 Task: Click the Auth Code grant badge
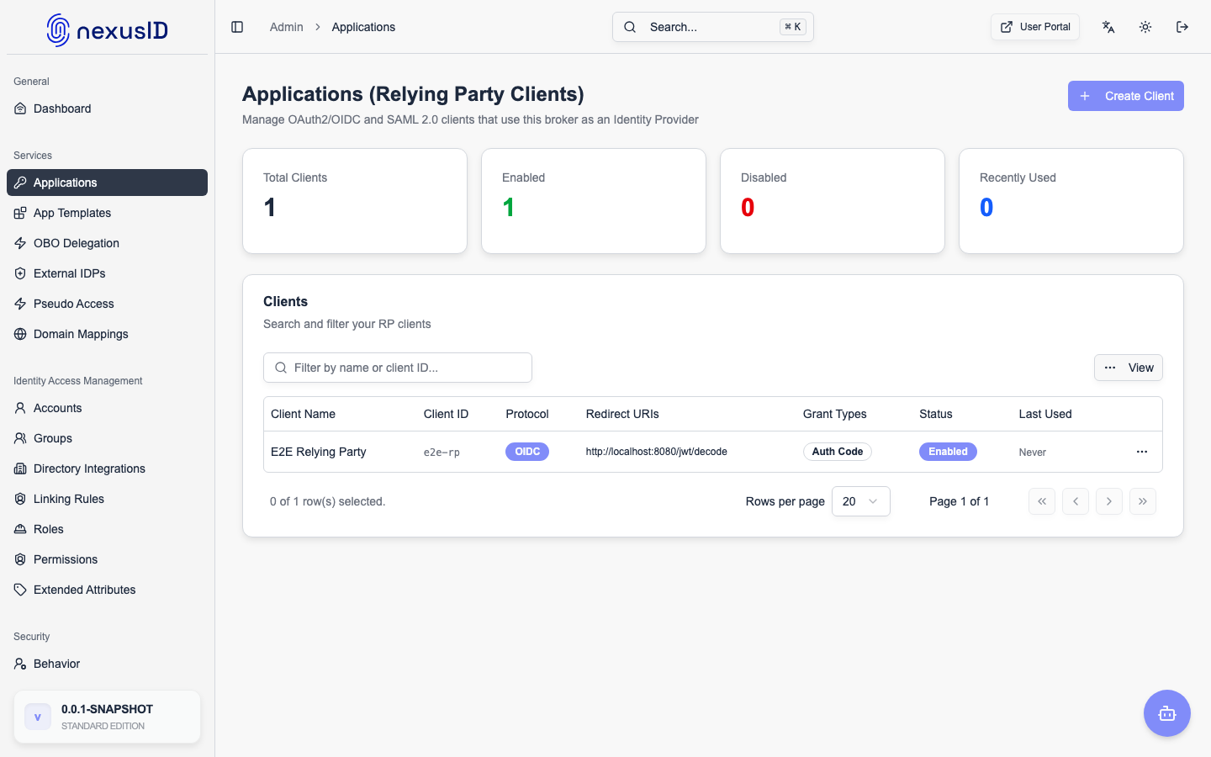[838, 452]
